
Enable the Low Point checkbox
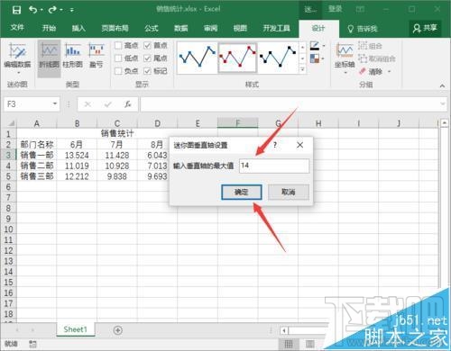118,58
